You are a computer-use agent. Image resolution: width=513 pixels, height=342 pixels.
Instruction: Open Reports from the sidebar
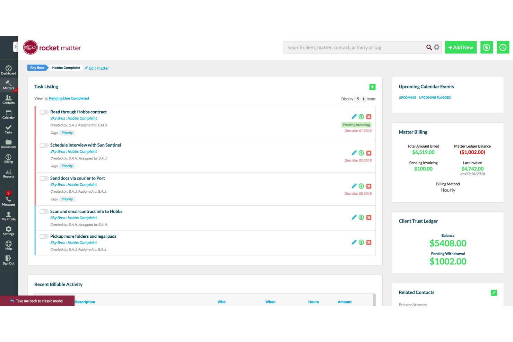coord(8,173)
